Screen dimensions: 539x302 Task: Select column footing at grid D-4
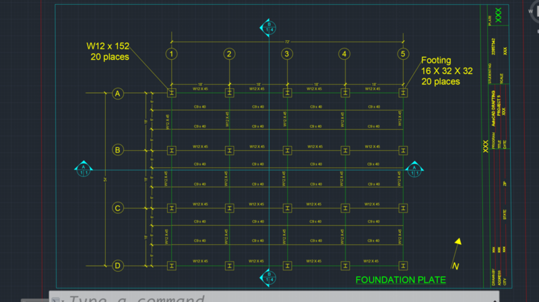coord(345,266)
